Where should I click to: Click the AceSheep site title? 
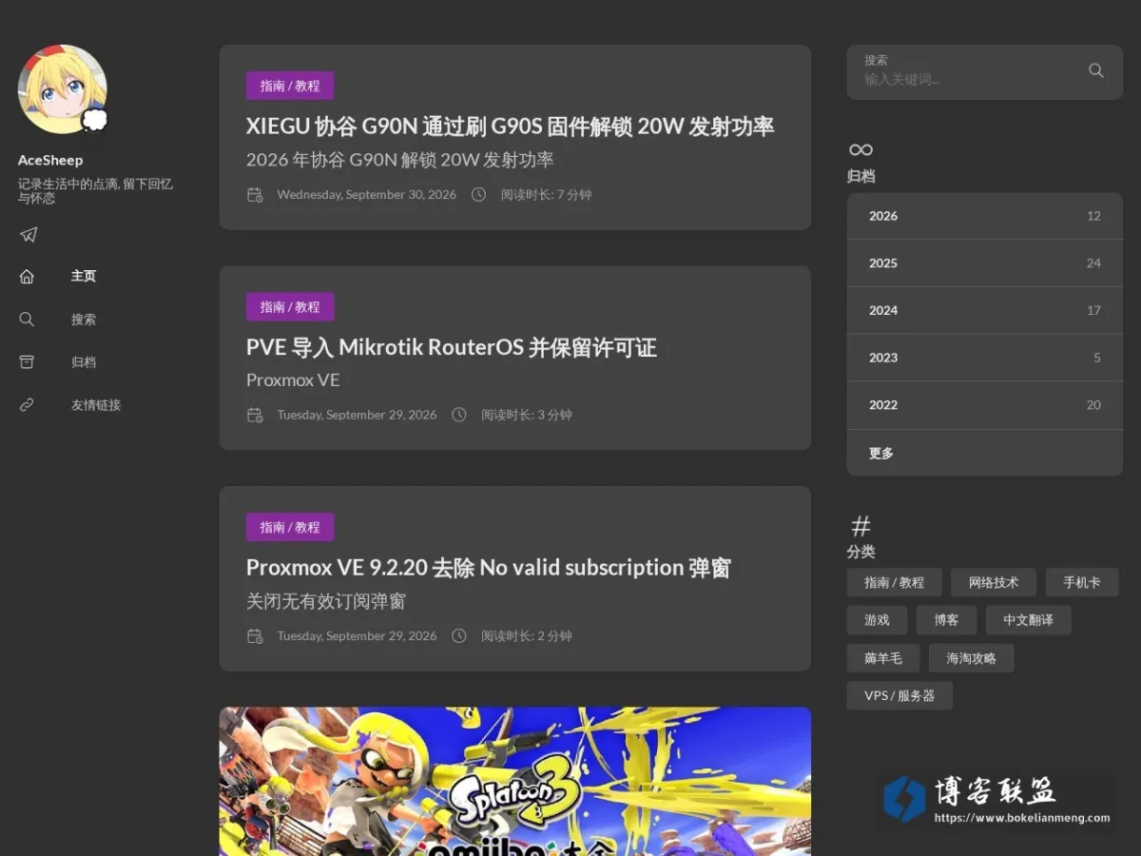[x=50, y=160]
